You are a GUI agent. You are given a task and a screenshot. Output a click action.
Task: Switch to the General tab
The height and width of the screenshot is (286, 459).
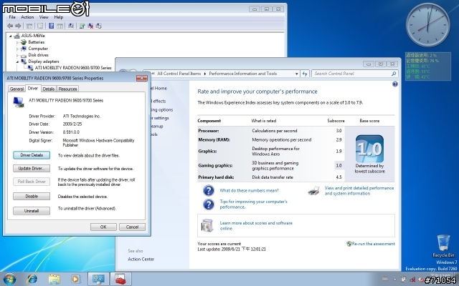16,89
